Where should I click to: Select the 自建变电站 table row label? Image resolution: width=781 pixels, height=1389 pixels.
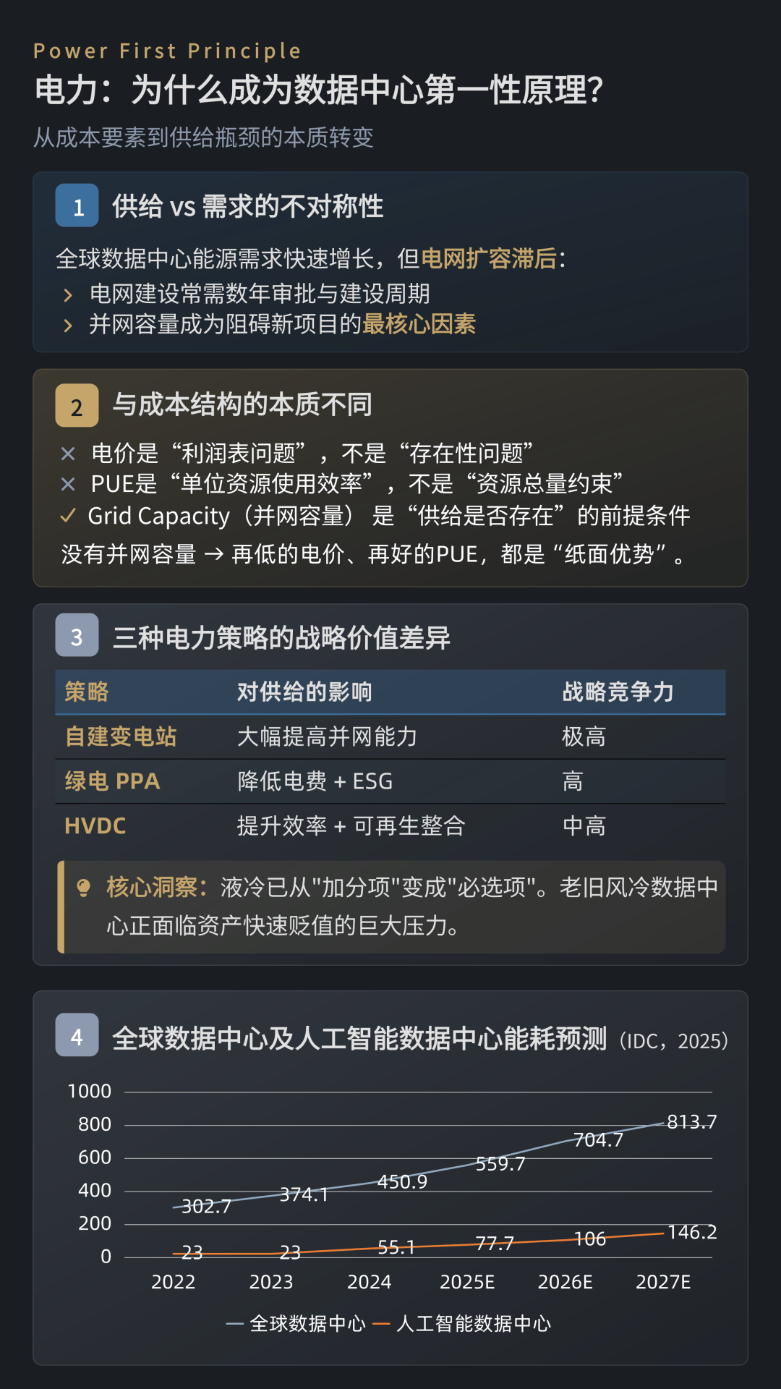pyautogui.click(x=121, y=736)
